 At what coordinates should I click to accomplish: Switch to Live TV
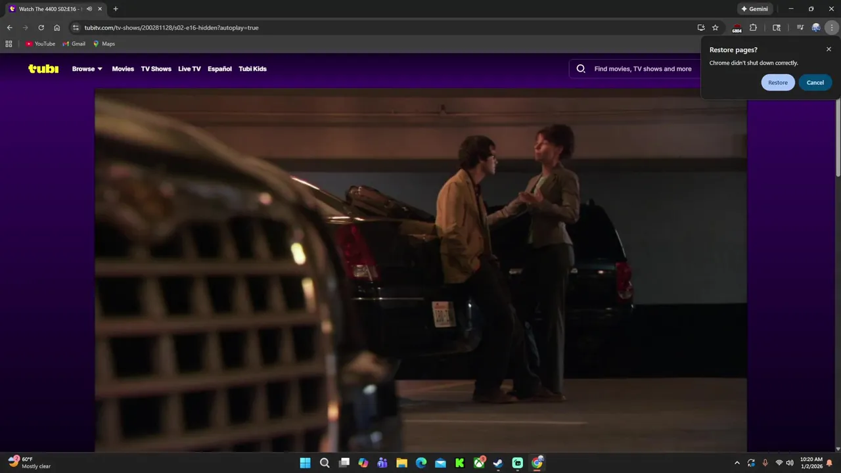[x=189, y=69]
